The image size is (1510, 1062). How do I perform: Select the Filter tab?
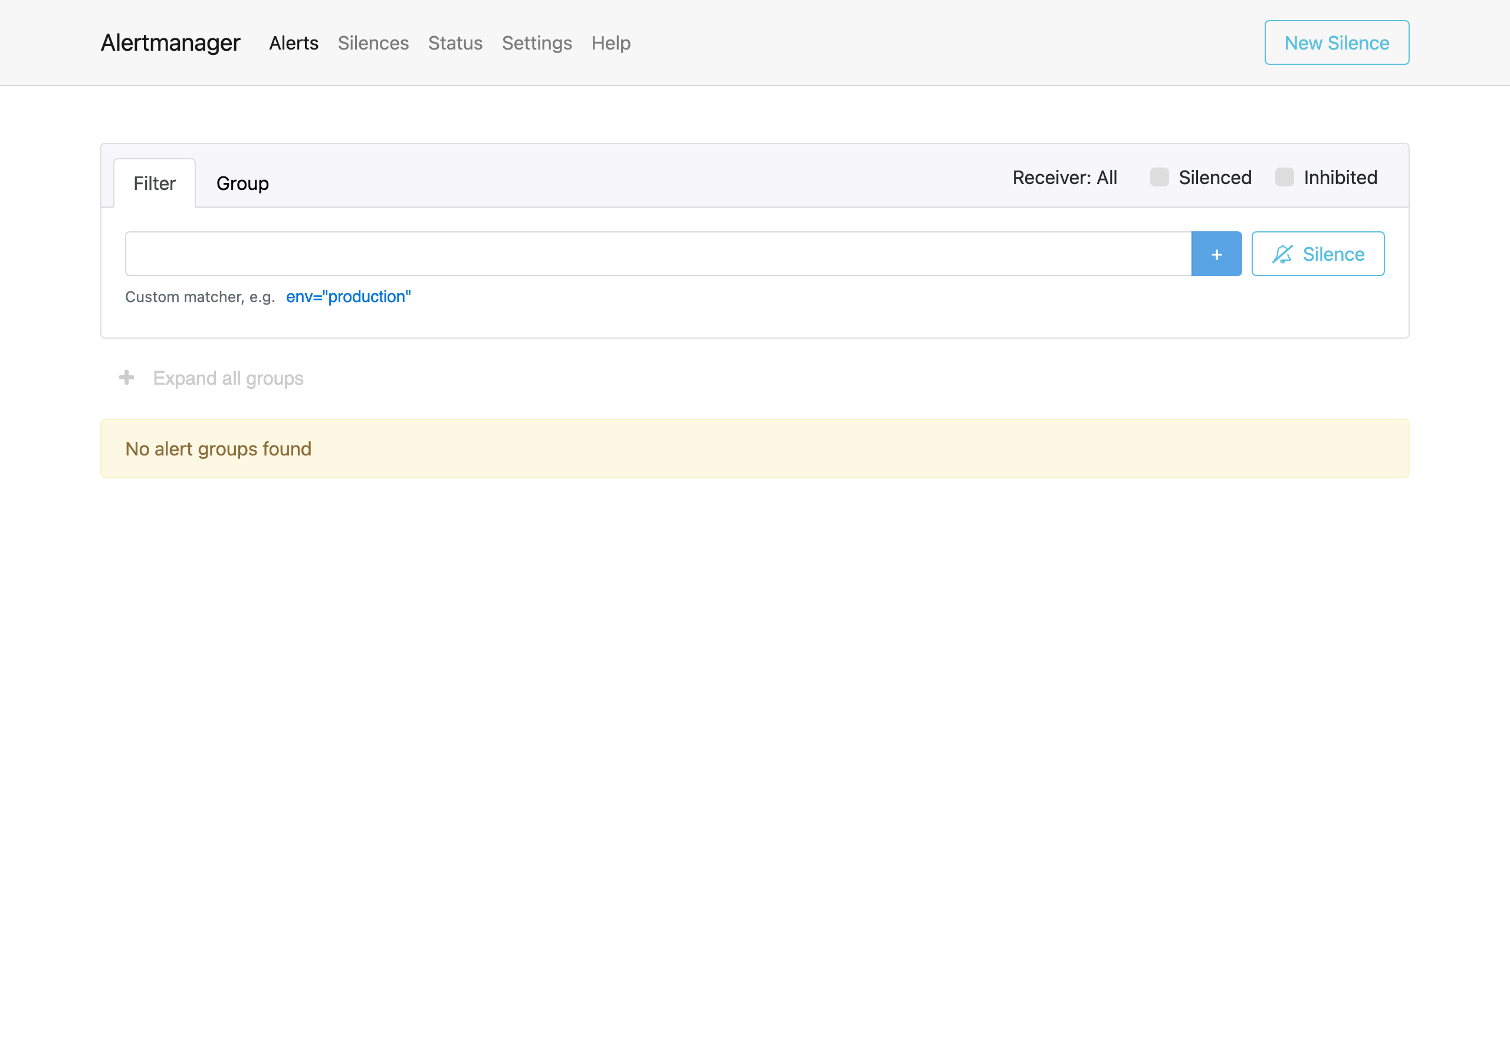[x=155, y=183]
